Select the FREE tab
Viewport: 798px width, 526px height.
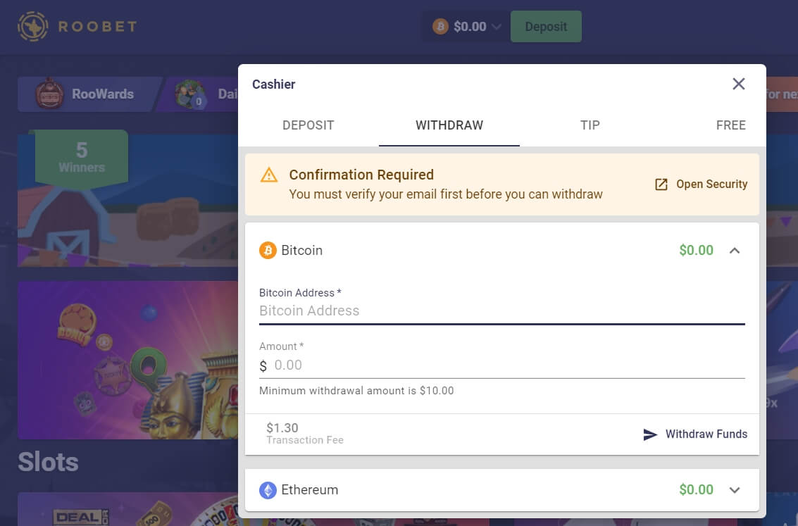click(730, 125)
